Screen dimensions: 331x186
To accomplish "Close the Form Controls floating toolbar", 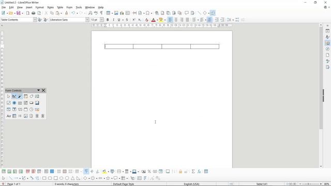I will 43,90.
